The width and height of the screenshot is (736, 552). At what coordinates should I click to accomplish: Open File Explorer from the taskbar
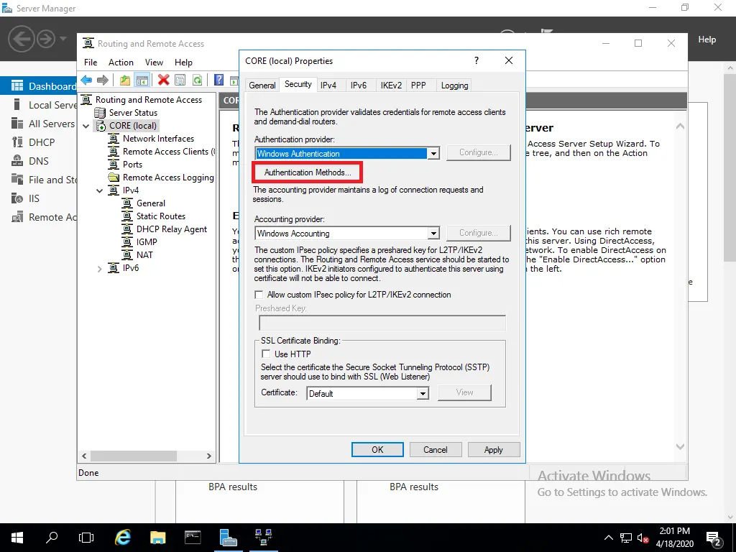click(x=157, y=538)
